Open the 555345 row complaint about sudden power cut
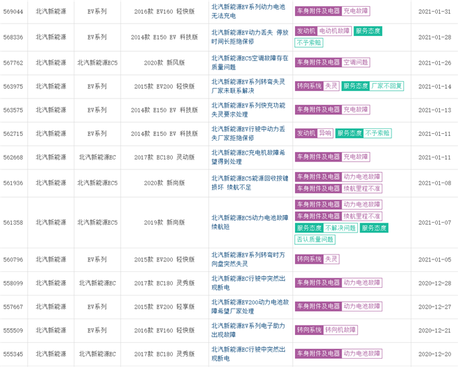This screenshot has width=458, height=367. coord(248,354)
